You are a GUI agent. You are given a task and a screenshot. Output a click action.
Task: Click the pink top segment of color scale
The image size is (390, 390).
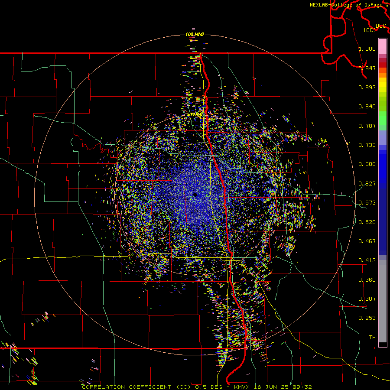point(383,46)
